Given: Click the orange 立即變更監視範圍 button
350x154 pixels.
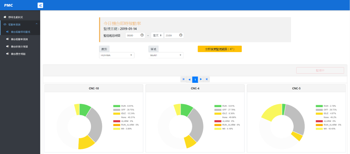Looking at the screenshot, I should [x=219, y=49].
